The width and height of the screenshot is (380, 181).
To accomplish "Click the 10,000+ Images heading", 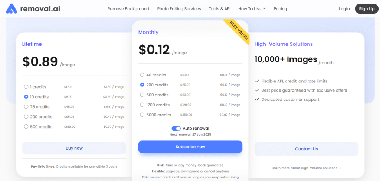I will click(x=286, y=59).
